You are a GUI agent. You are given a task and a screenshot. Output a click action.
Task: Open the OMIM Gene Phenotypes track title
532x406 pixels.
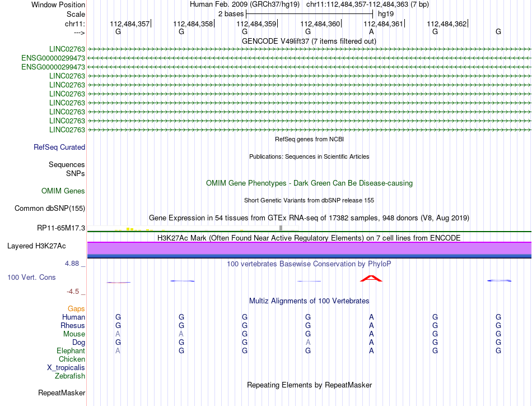click(x=309, y=183)
